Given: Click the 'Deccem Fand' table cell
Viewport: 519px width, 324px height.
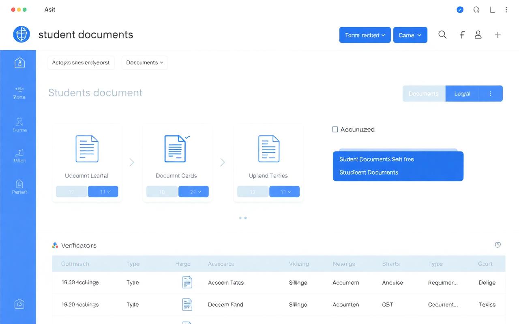Looking at the screenshot, I should coord(225,305).
